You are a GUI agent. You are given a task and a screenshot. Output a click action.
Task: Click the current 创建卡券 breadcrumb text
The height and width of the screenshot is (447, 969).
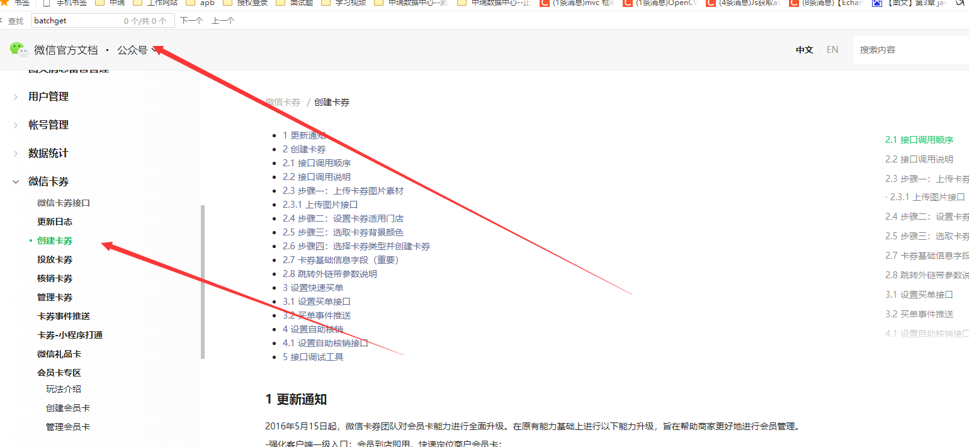pyautogui.click(x=332, y=102)
